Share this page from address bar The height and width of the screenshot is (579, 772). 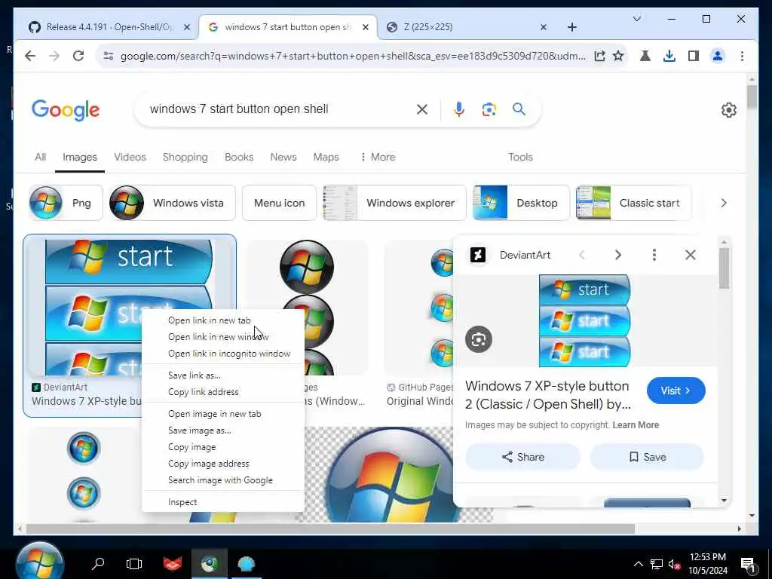coord(599,56)
